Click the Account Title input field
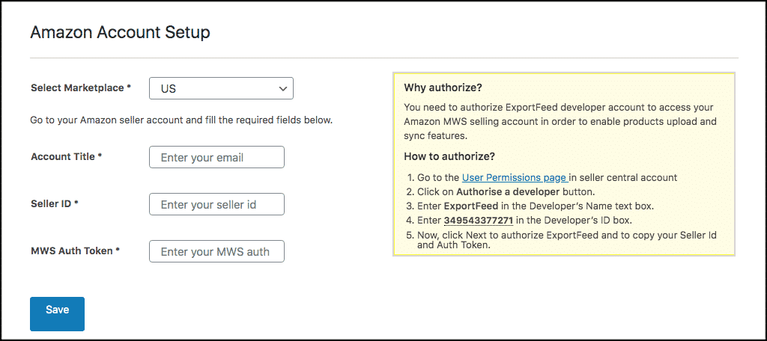 tap(216, 157)
